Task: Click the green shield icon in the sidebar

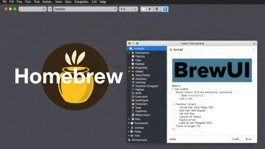Action: coord(133,86)
